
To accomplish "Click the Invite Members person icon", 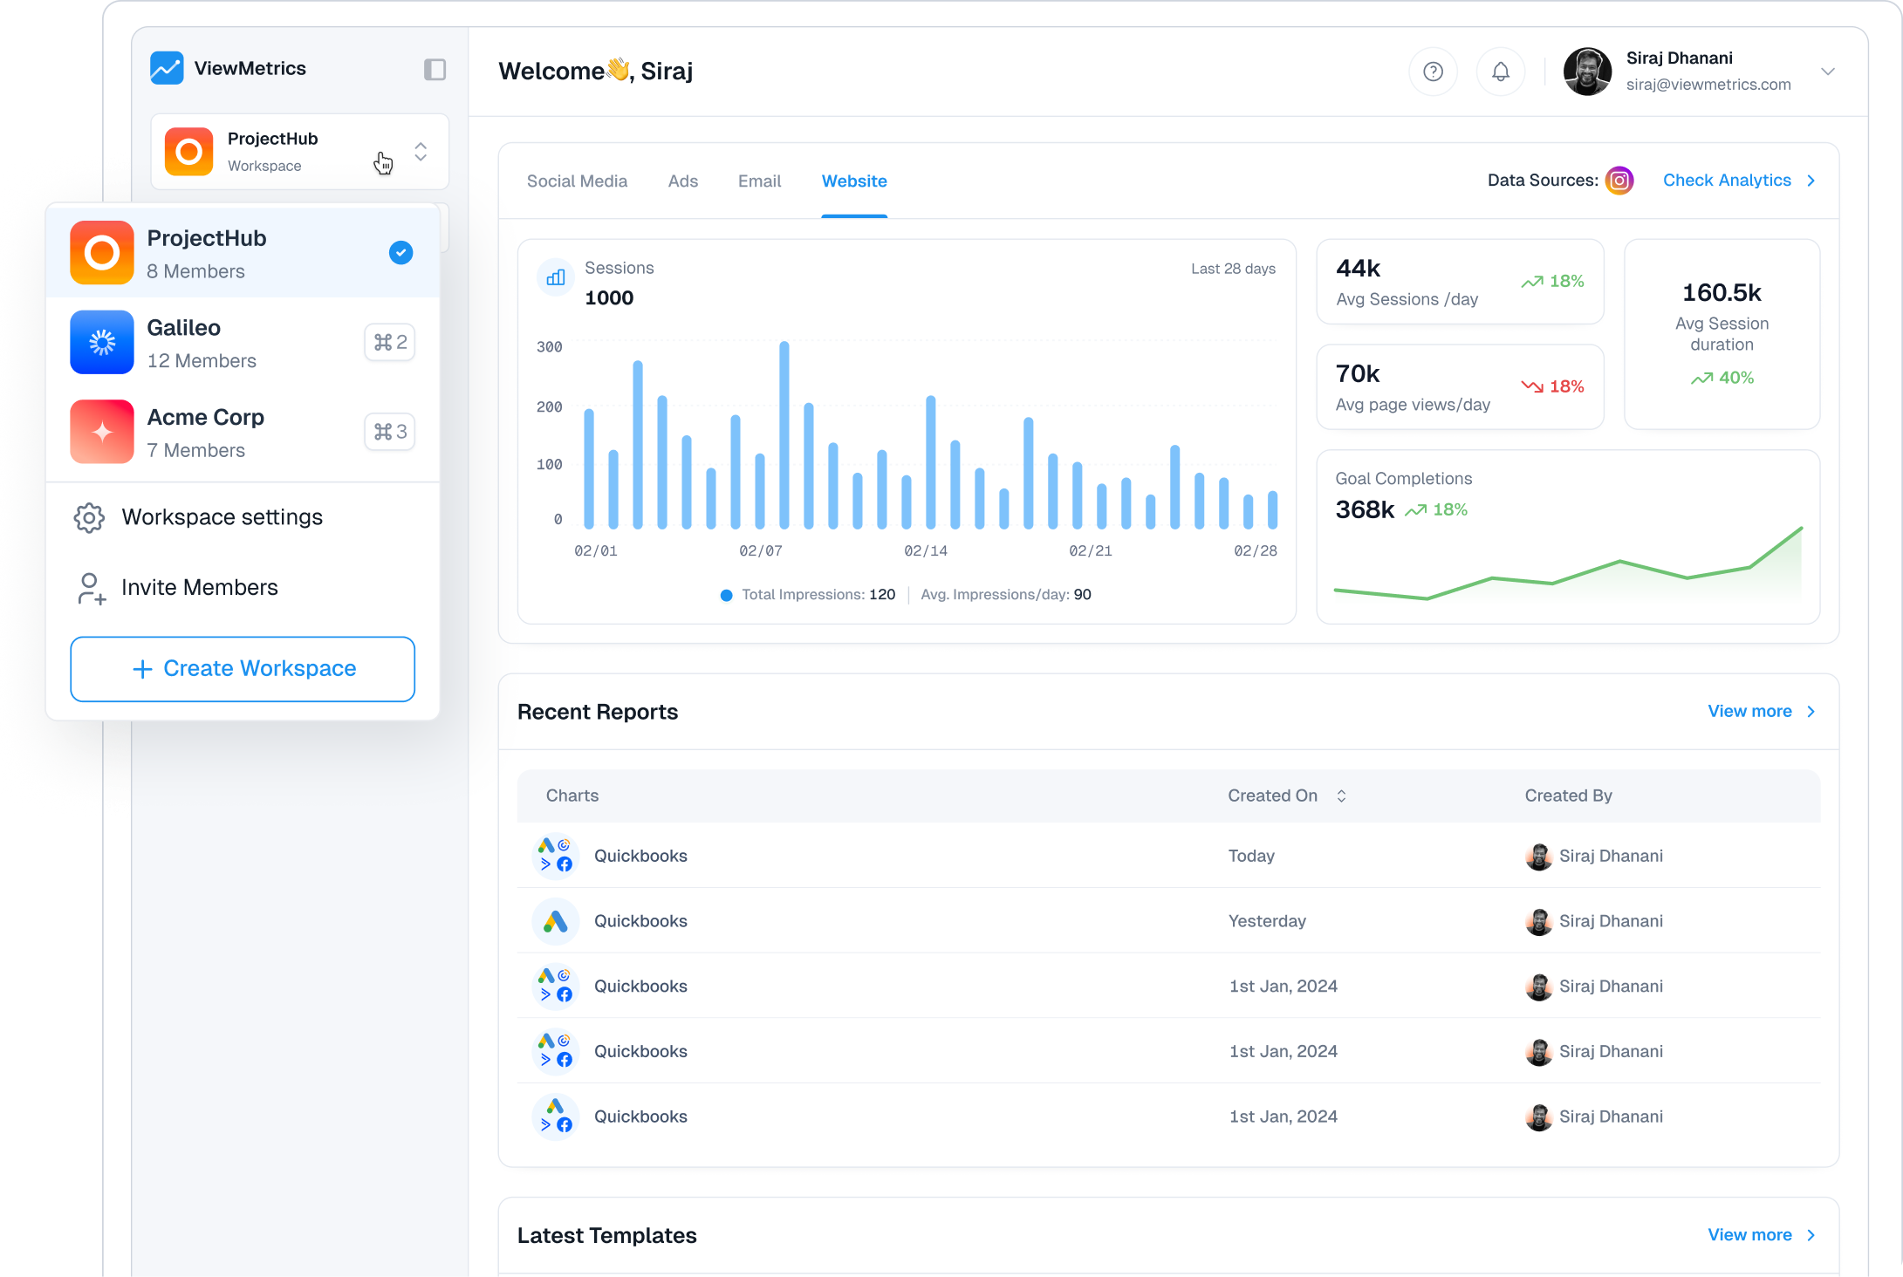I will pyautogui.click(x=91, y=588).
